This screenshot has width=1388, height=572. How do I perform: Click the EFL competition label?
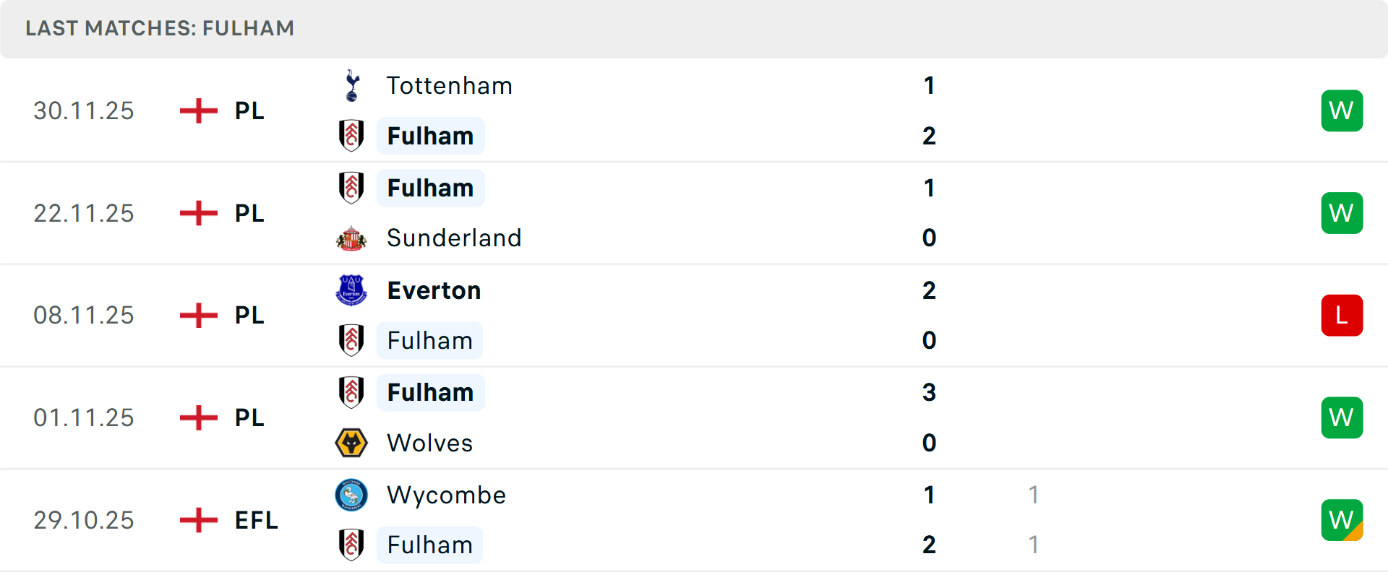254,520
